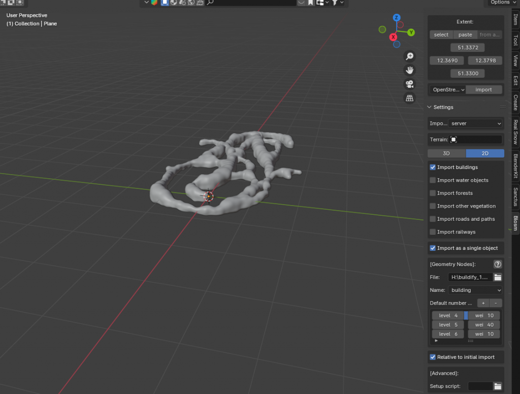Click the pan view hand icon

click(x=409, y=70)
